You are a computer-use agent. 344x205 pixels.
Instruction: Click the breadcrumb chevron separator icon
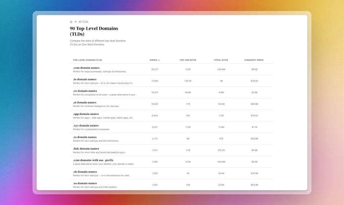75,21
